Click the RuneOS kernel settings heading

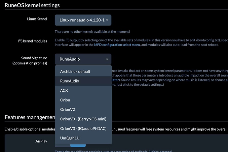point(32,5)
